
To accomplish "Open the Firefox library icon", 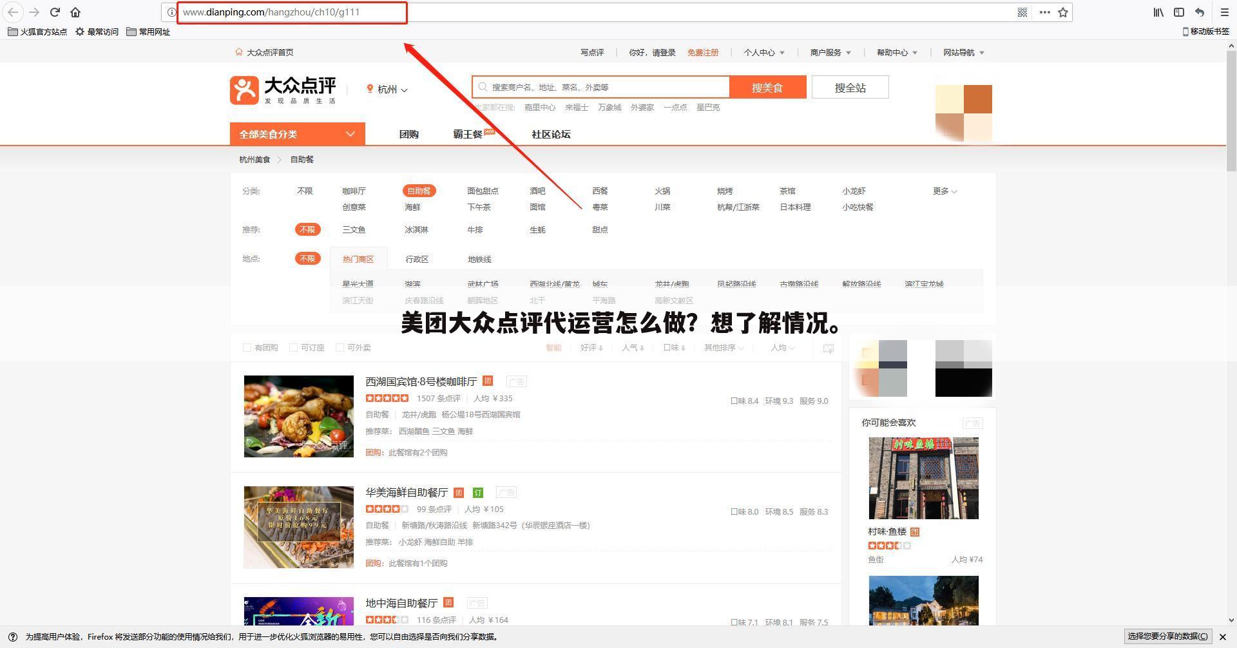I will (1158, 12).
